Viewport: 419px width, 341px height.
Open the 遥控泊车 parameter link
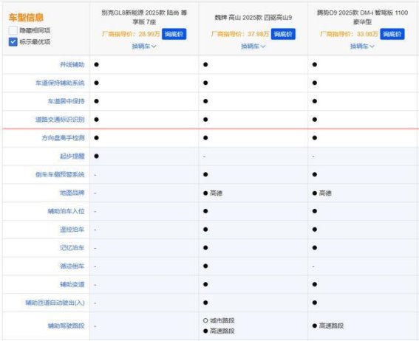(72, 230)
